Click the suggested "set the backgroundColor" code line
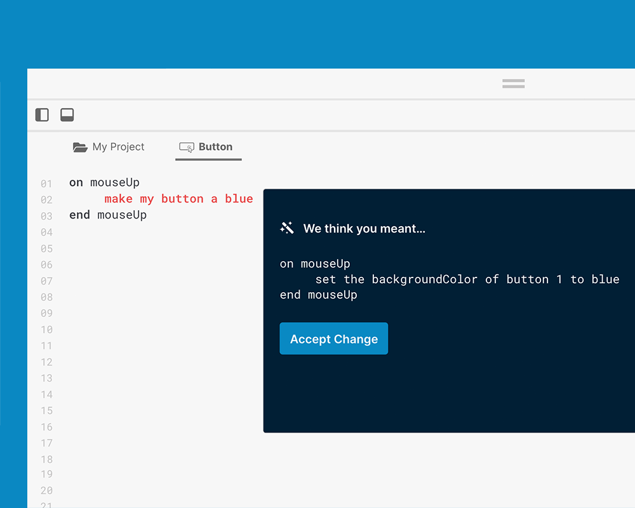 467,279
